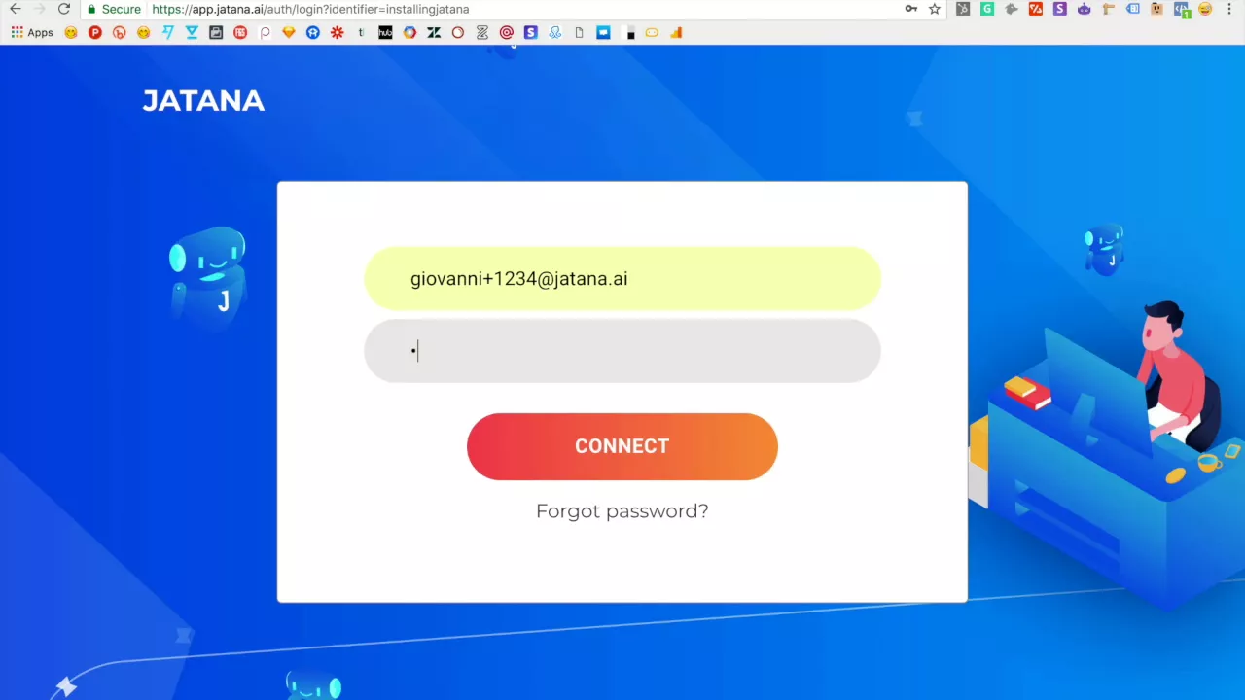Open the Grammarly extension icon
This screenshot has height=700, width=1245.
987,9
